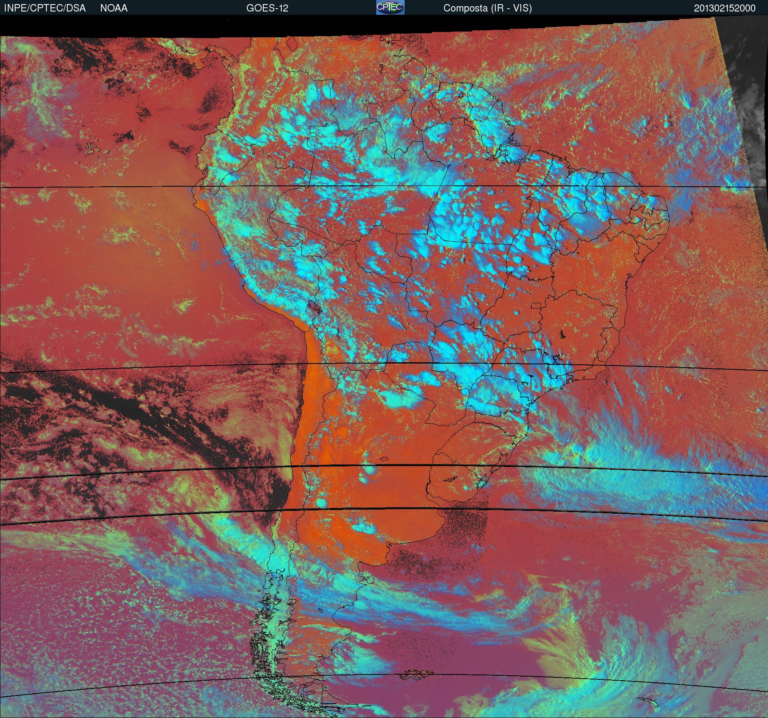Image resolution: width=768 pixels, height=718 pixels.
Task: Select the INPE/CPTEC/DSA header text
Action: click(x=45, y=8)
